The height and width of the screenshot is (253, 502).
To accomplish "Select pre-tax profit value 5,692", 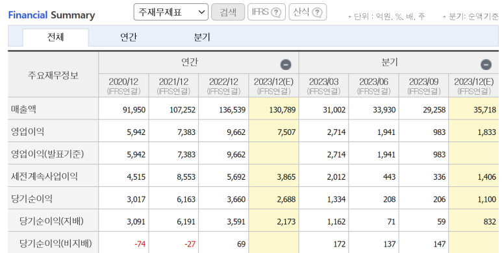I will [236, 177].
